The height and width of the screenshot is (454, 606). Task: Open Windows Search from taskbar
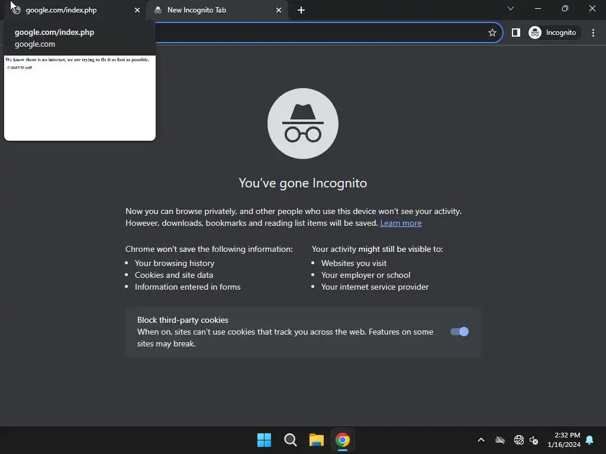(x=290, y=440)
